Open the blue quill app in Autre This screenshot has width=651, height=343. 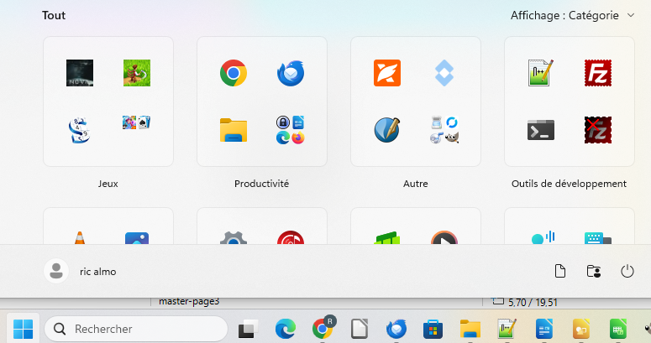point(387,130)
